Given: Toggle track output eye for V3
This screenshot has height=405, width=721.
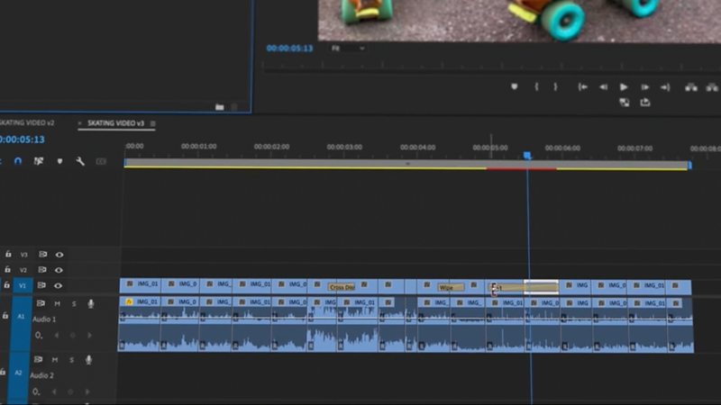Looking at the screenshot, I should (x=59, y=255).
